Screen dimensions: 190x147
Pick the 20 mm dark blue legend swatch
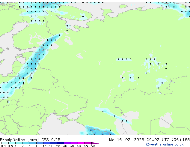click(53, 143)
